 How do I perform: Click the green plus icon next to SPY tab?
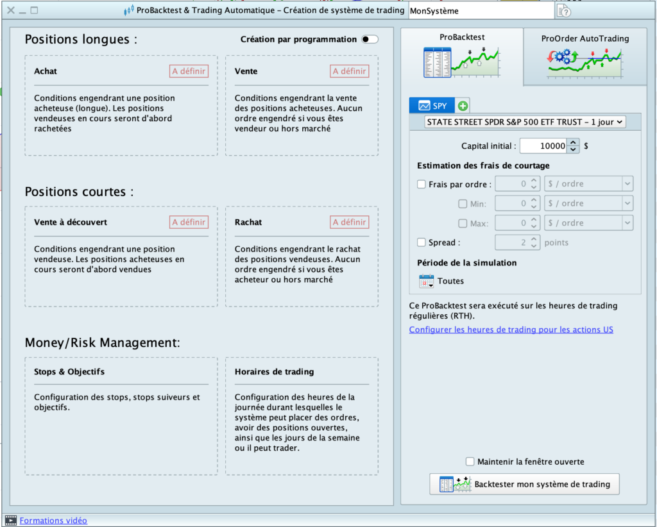(x=463, y=106)
